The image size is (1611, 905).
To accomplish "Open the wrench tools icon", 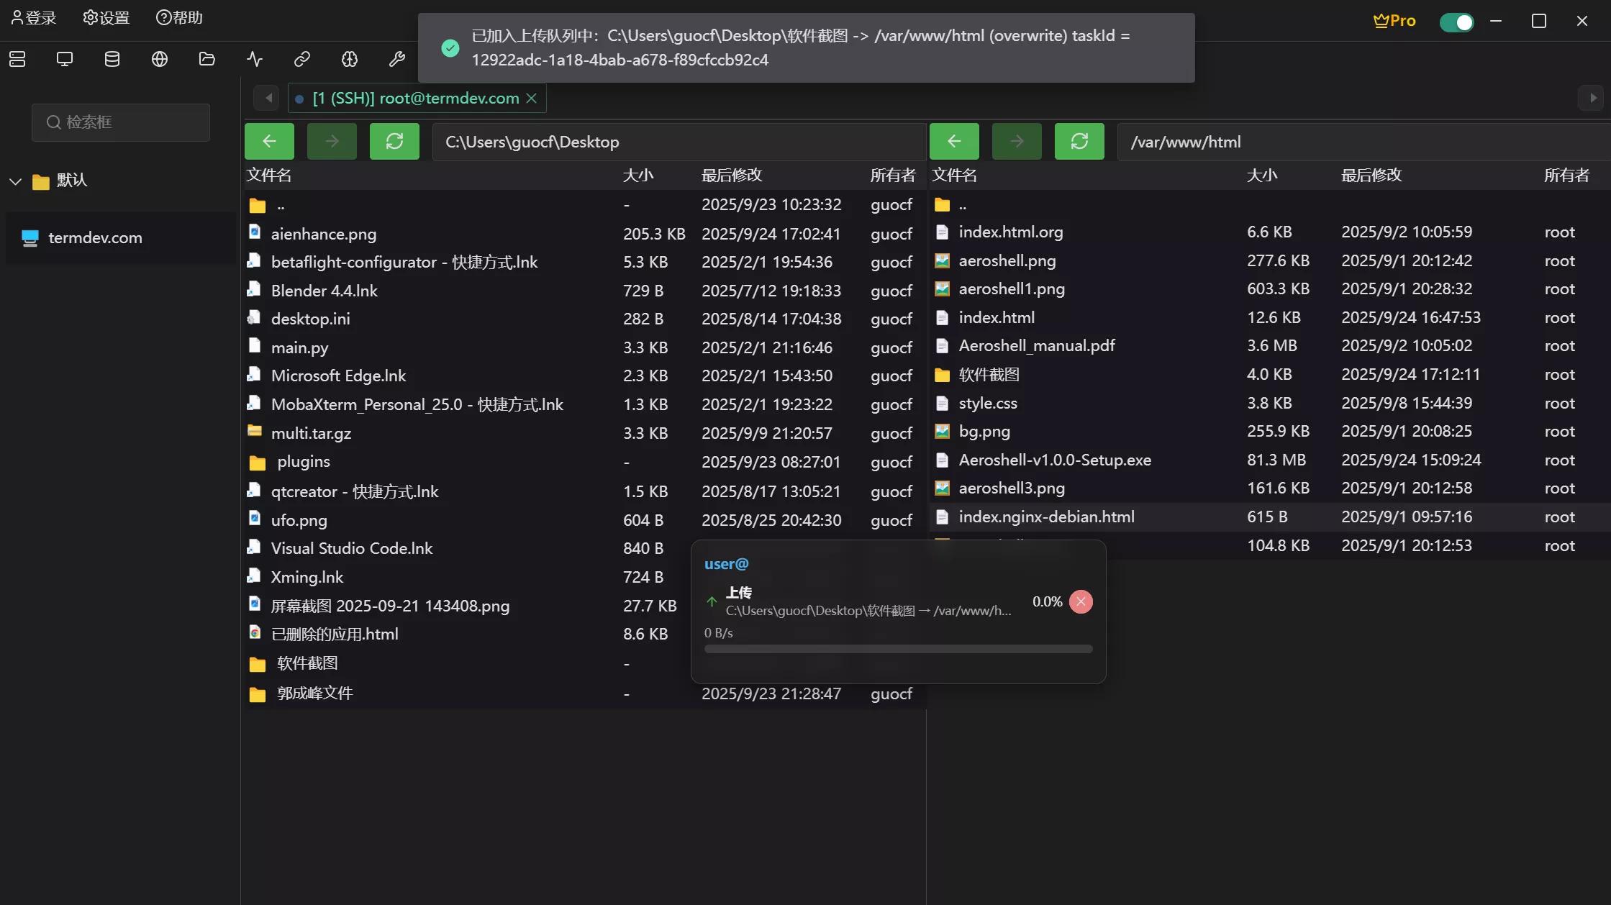I will (397, 59).
